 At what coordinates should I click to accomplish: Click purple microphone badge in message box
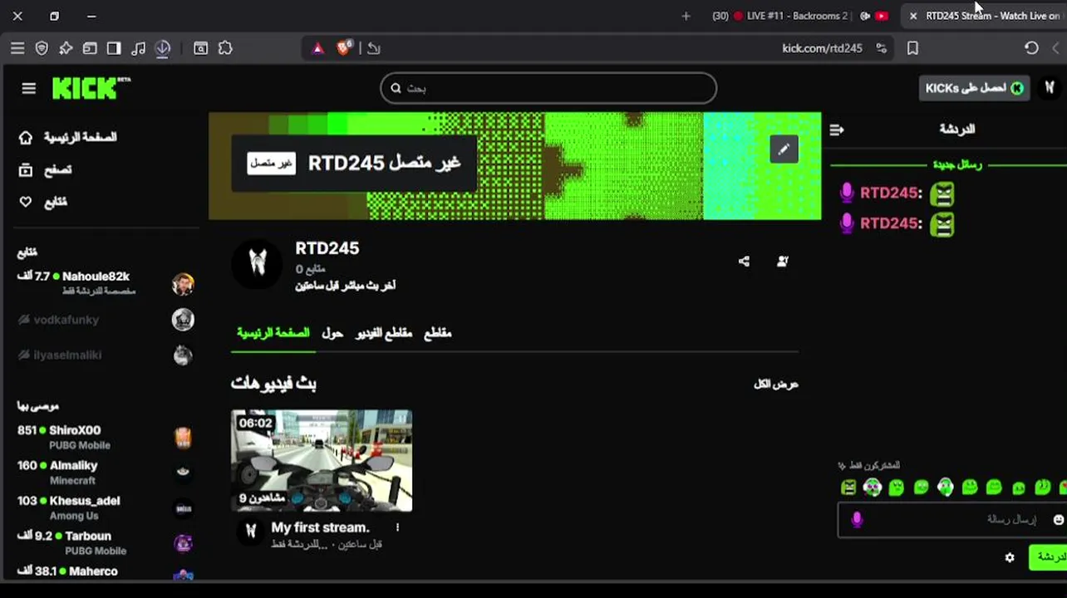[857, 520]
